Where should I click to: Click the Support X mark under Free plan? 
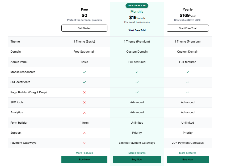84,133
